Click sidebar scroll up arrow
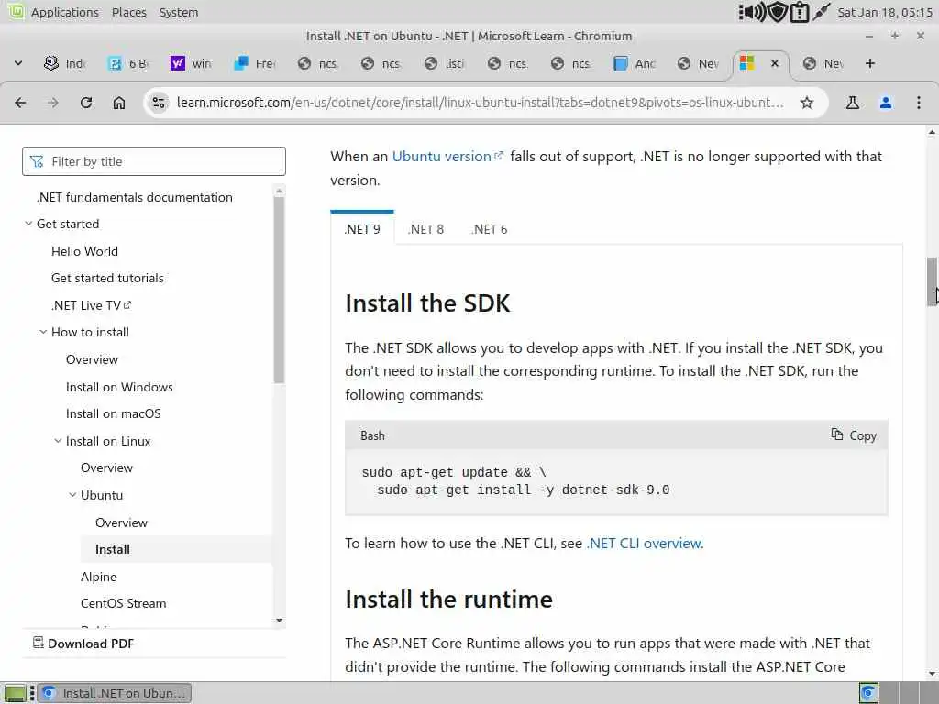 point(279,191)
